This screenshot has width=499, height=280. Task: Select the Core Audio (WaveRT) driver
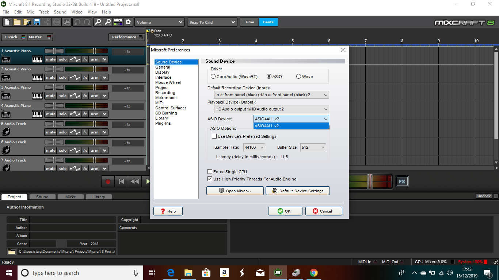point(213,77)
